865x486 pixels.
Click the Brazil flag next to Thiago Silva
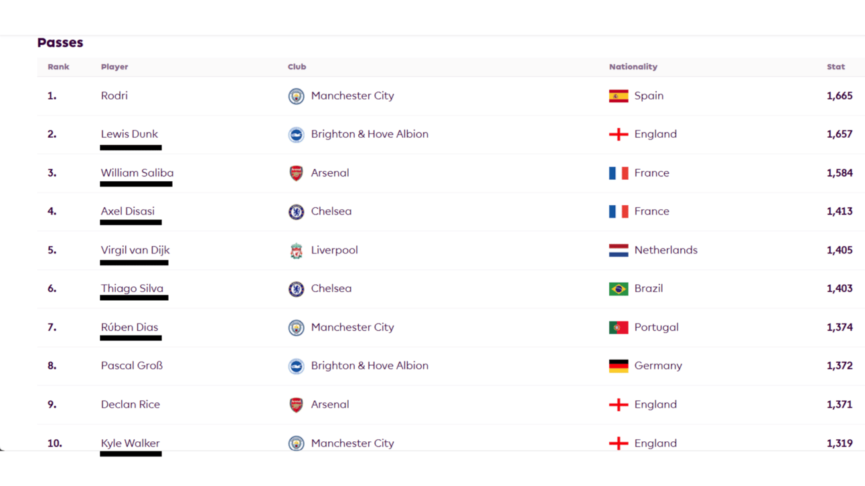point(619,289)
